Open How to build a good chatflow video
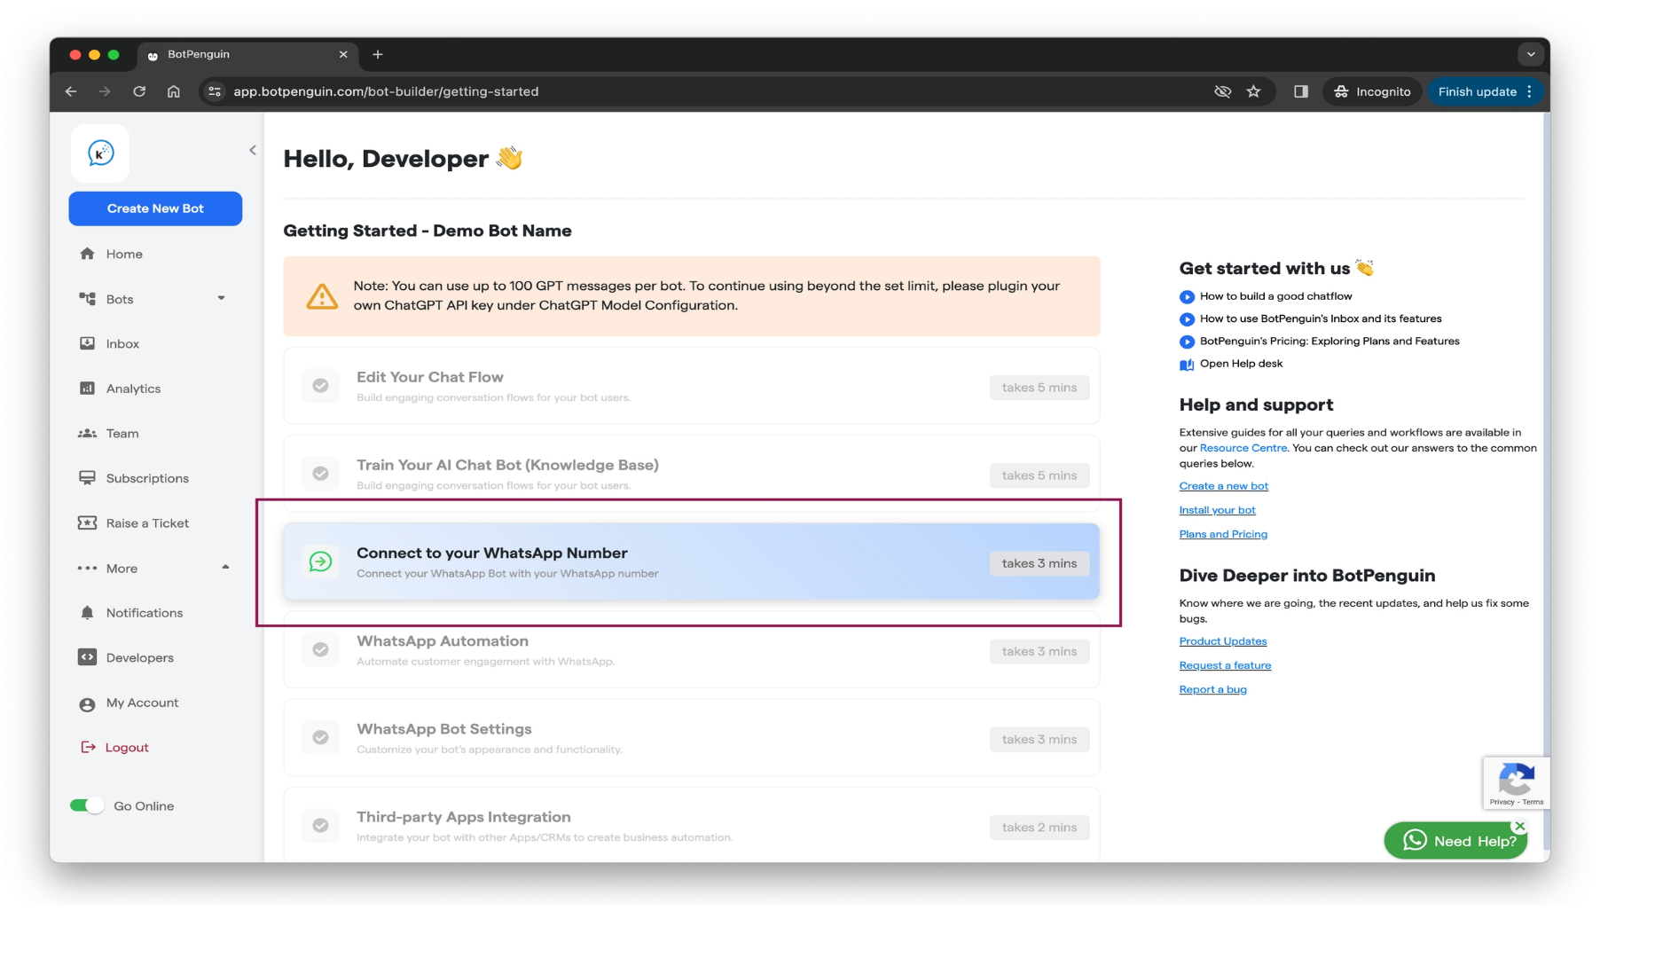 [1275, 296]
